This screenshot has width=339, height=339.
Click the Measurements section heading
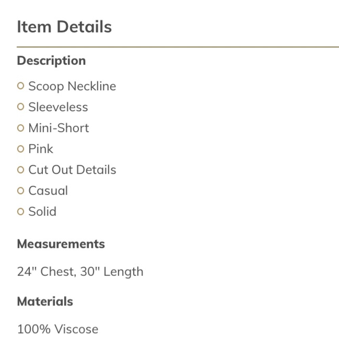(61, 244)
